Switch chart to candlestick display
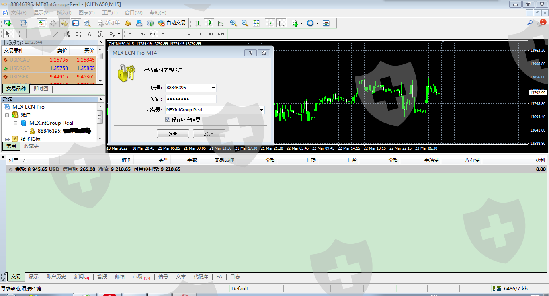Viewport: 549px width, 296px height. (x=209, y=23)
